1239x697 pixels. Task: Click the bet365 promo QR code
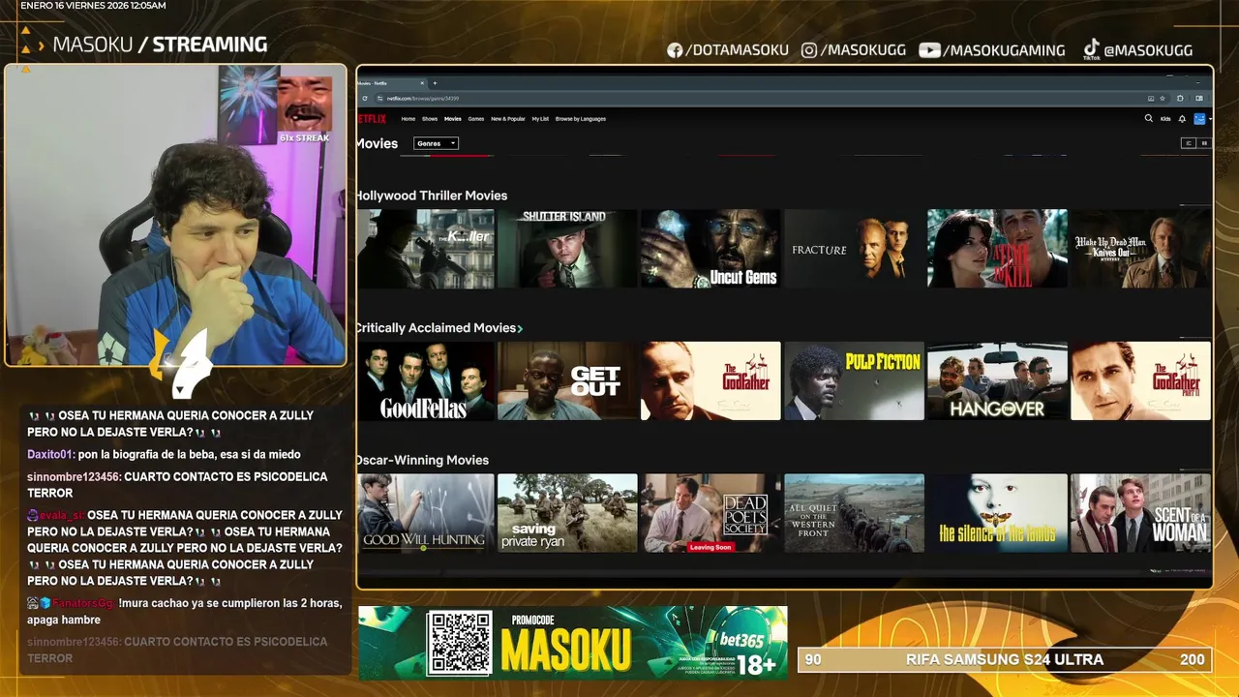coord(460,643)
